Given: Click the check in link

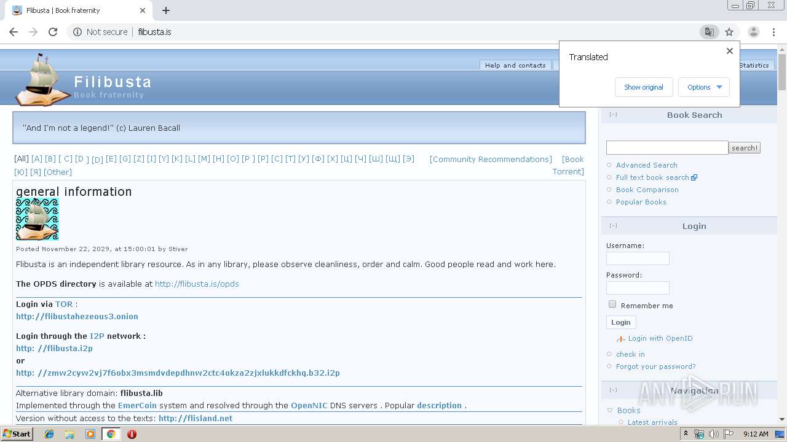Looking at the screenshot, I should click(x=630, y=354).
